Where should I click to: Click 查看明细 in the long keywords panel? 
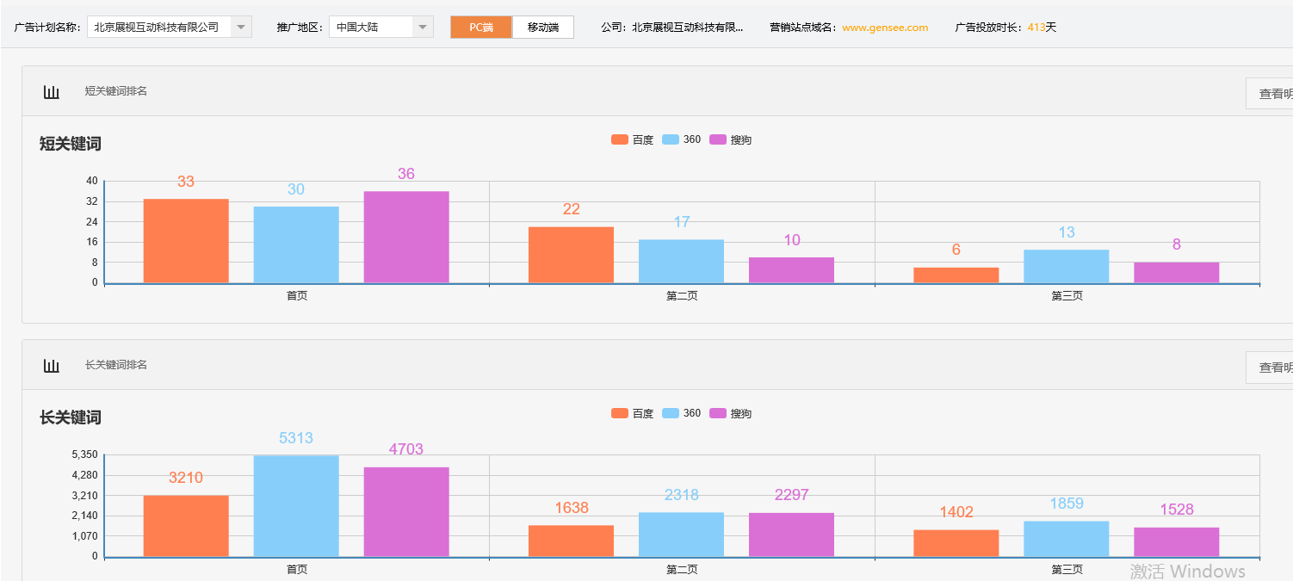[1275, 367]
